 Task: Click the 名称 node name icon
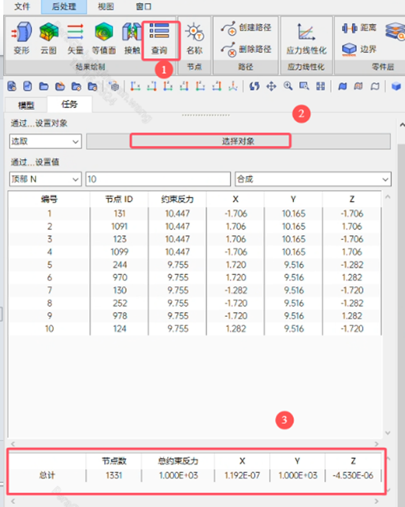coord(194,38)
